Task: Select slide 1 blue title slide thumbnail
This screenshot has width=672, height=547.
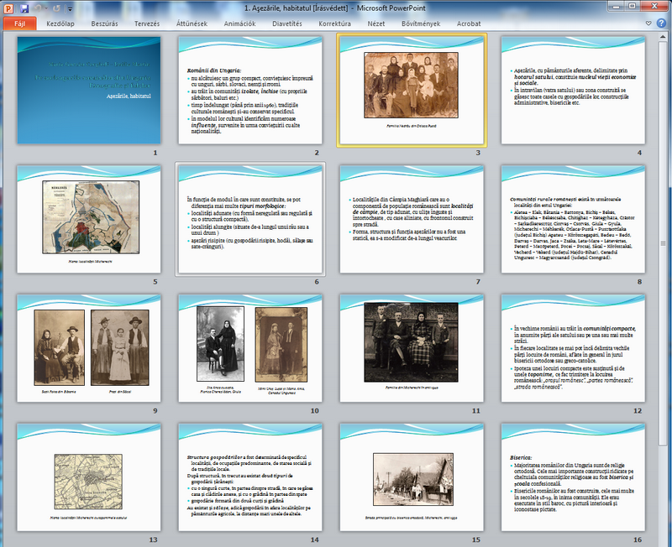Action: click(88, 91)
